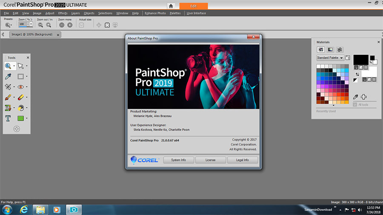
Task: Open the Layers menu
Action: (75, 13)
